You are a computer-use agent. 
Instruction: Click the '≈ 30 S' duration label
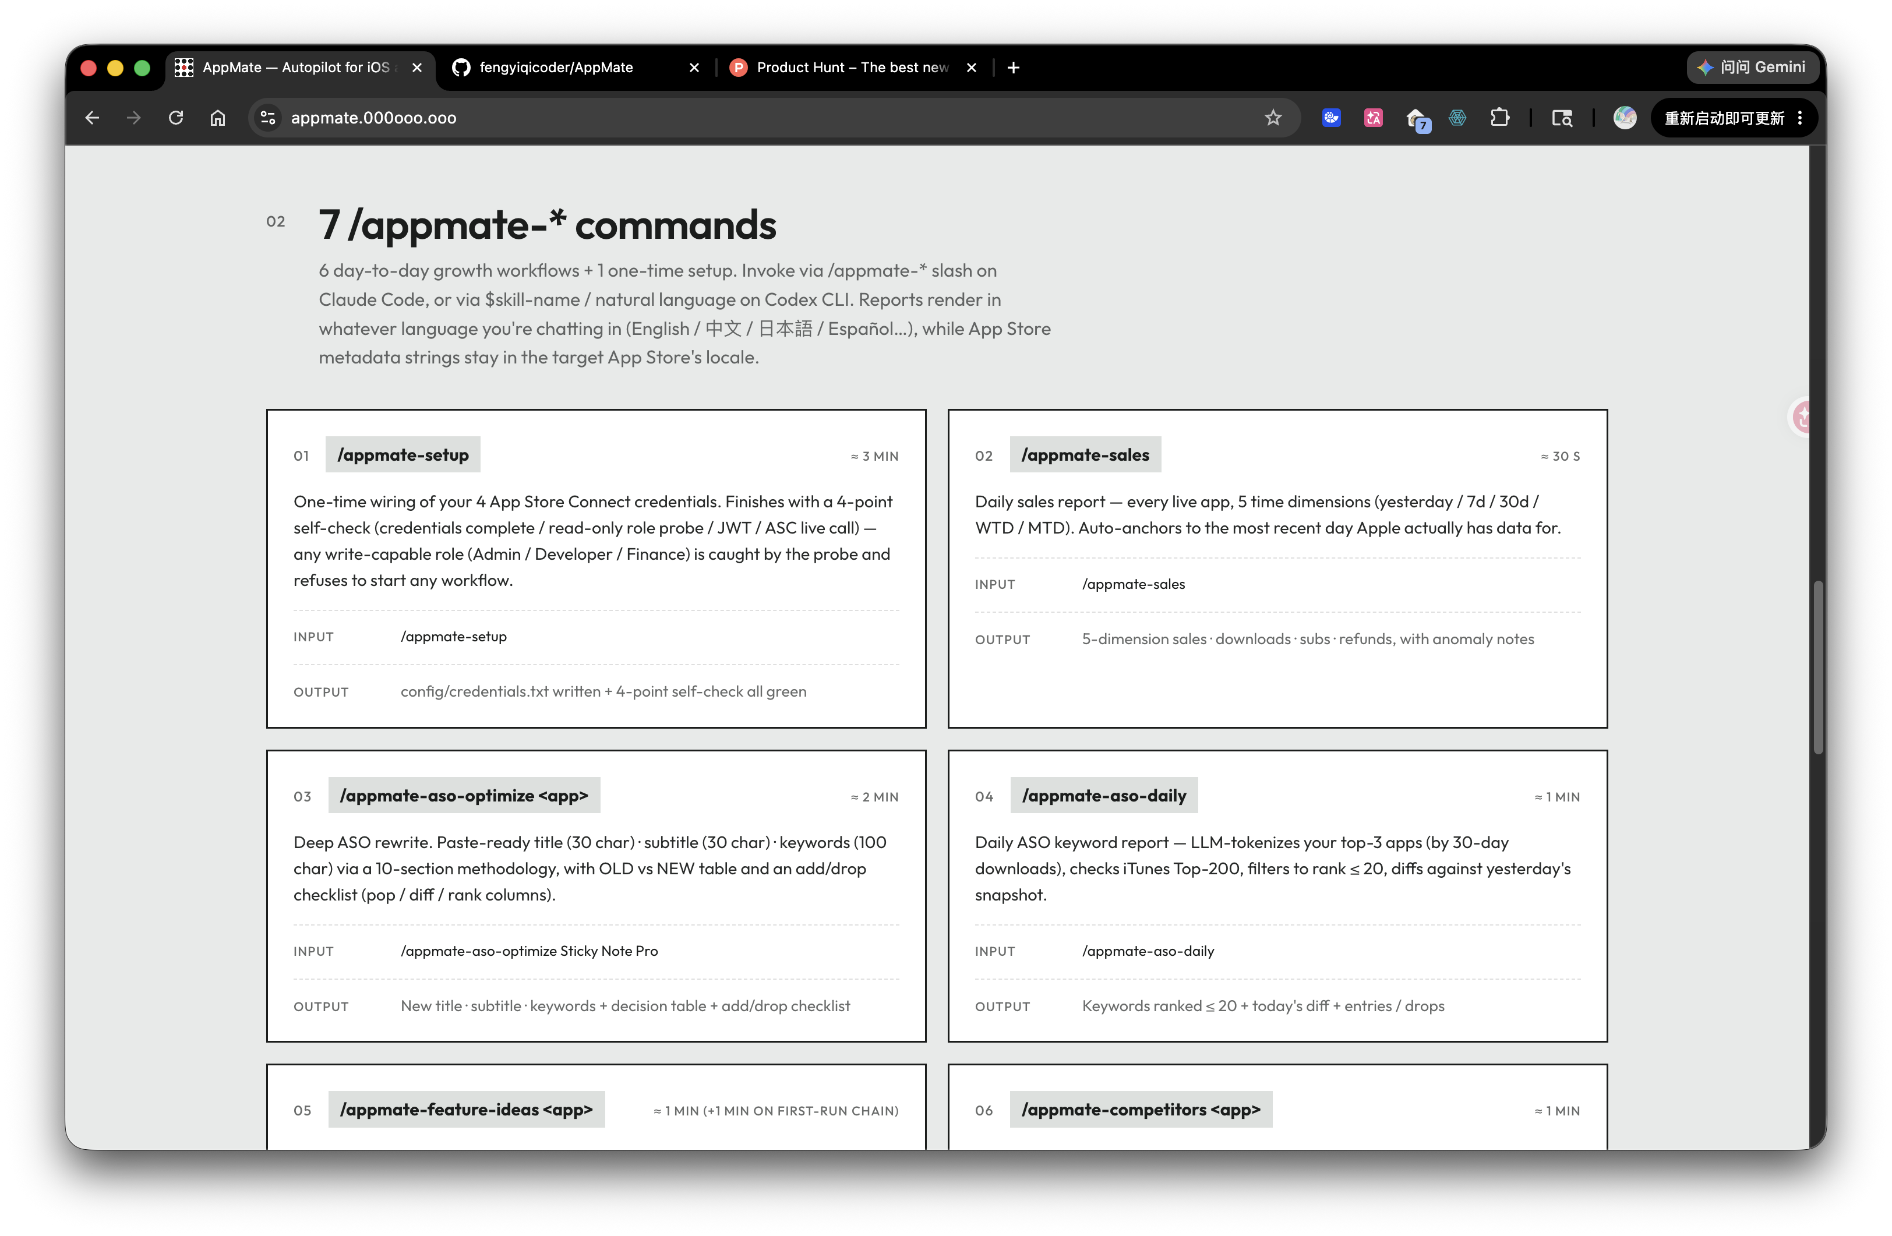coord(1561,456)
